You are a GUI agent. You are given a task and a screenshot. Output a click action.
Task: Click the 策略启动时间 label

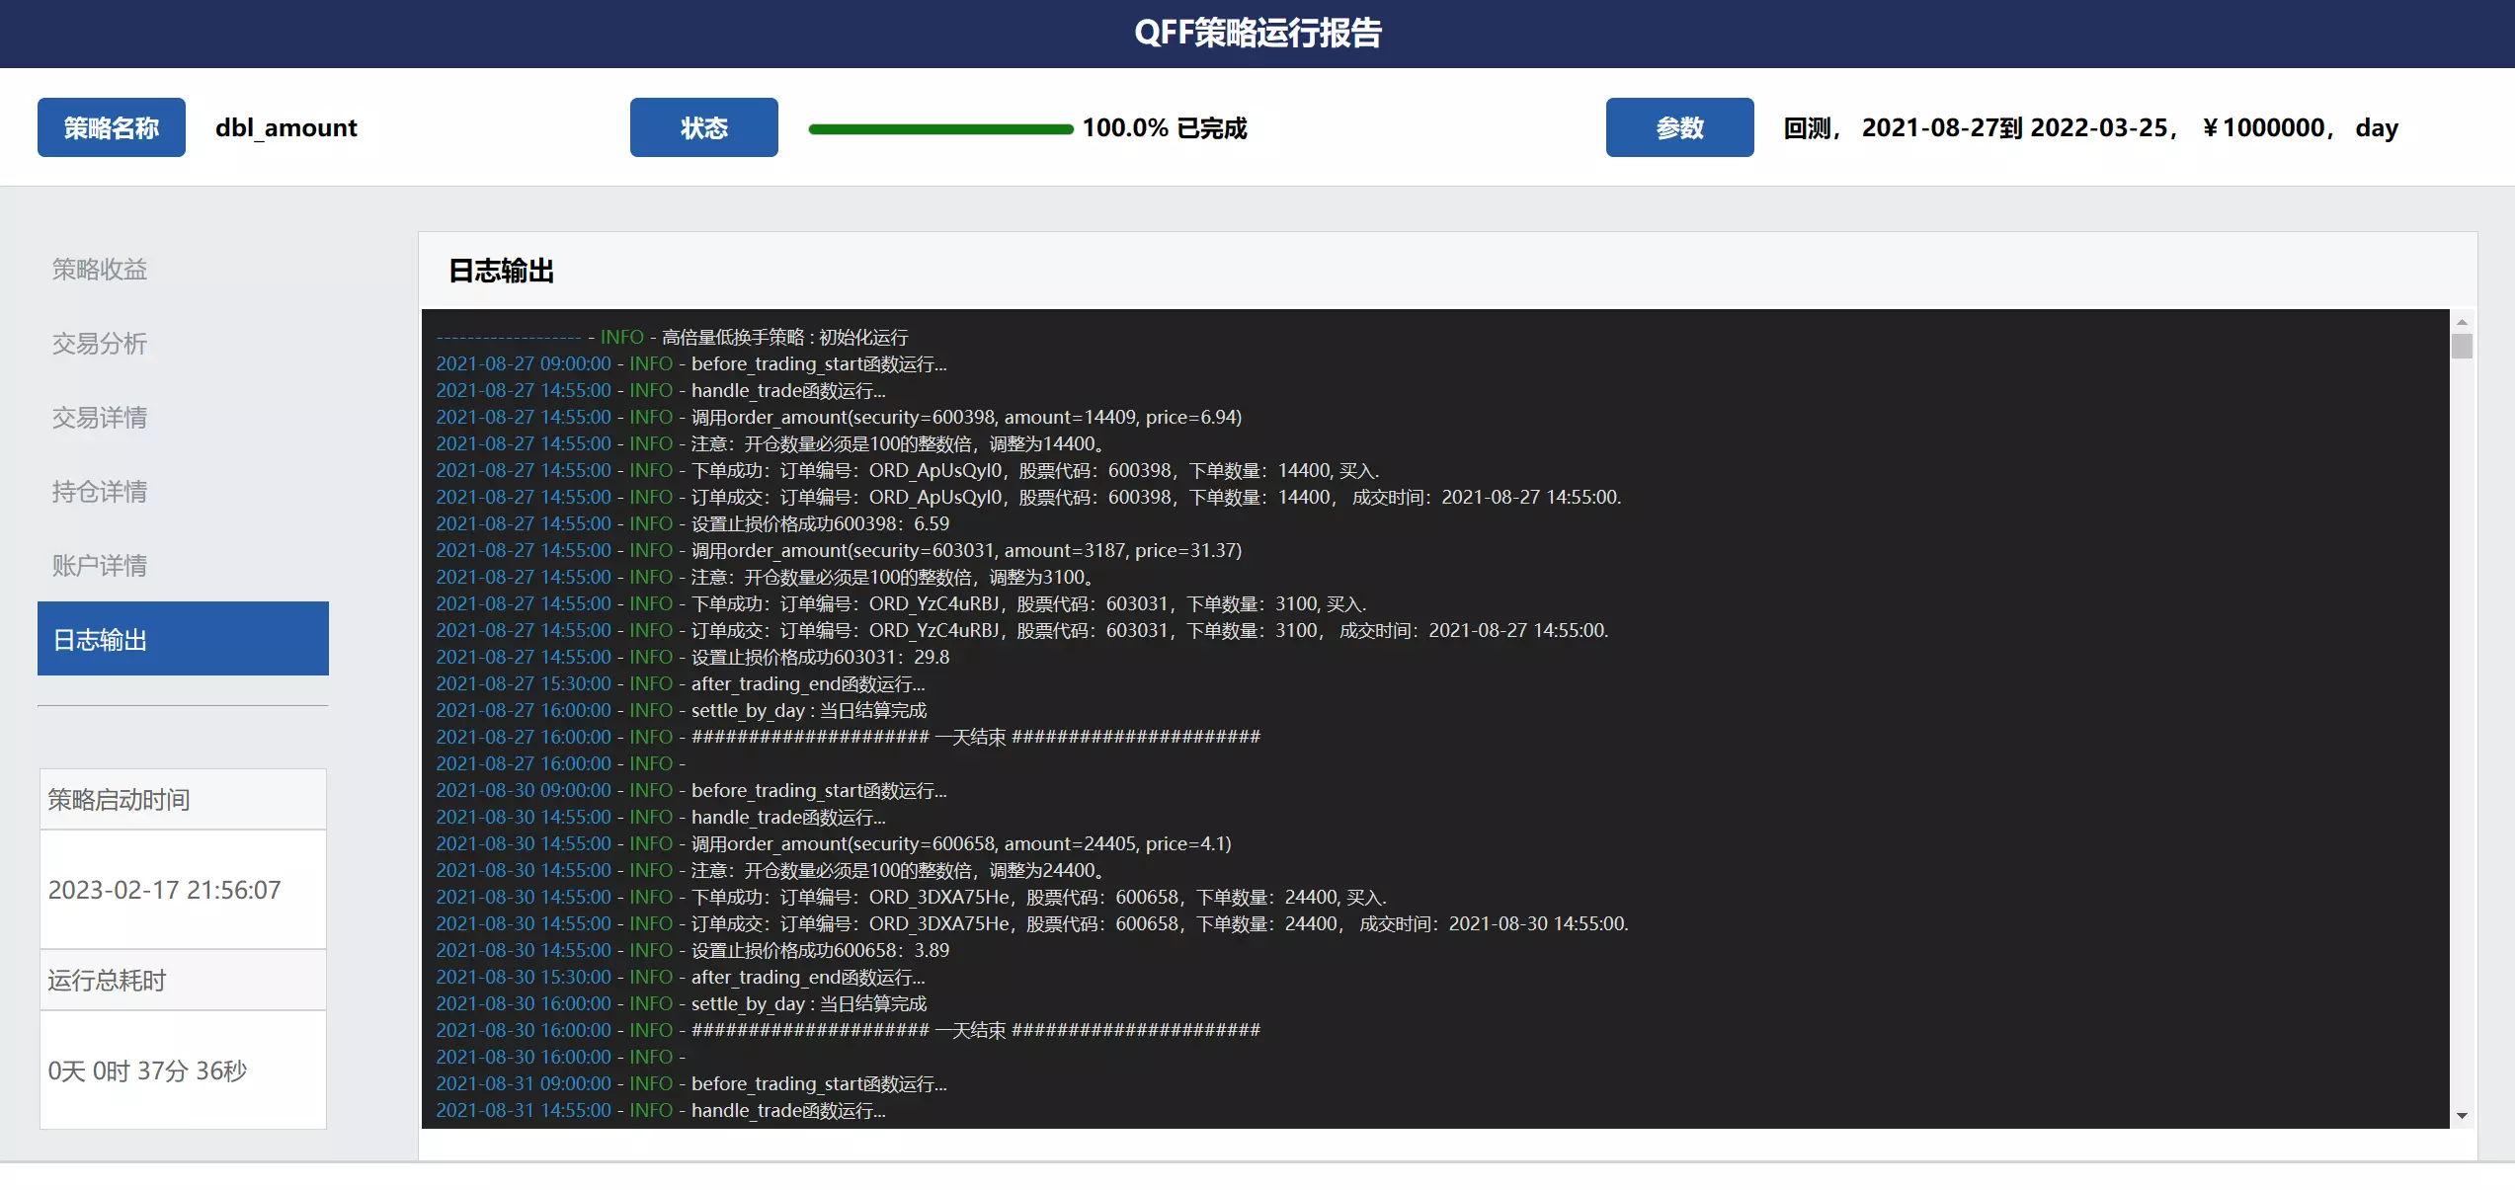point(119,799)
